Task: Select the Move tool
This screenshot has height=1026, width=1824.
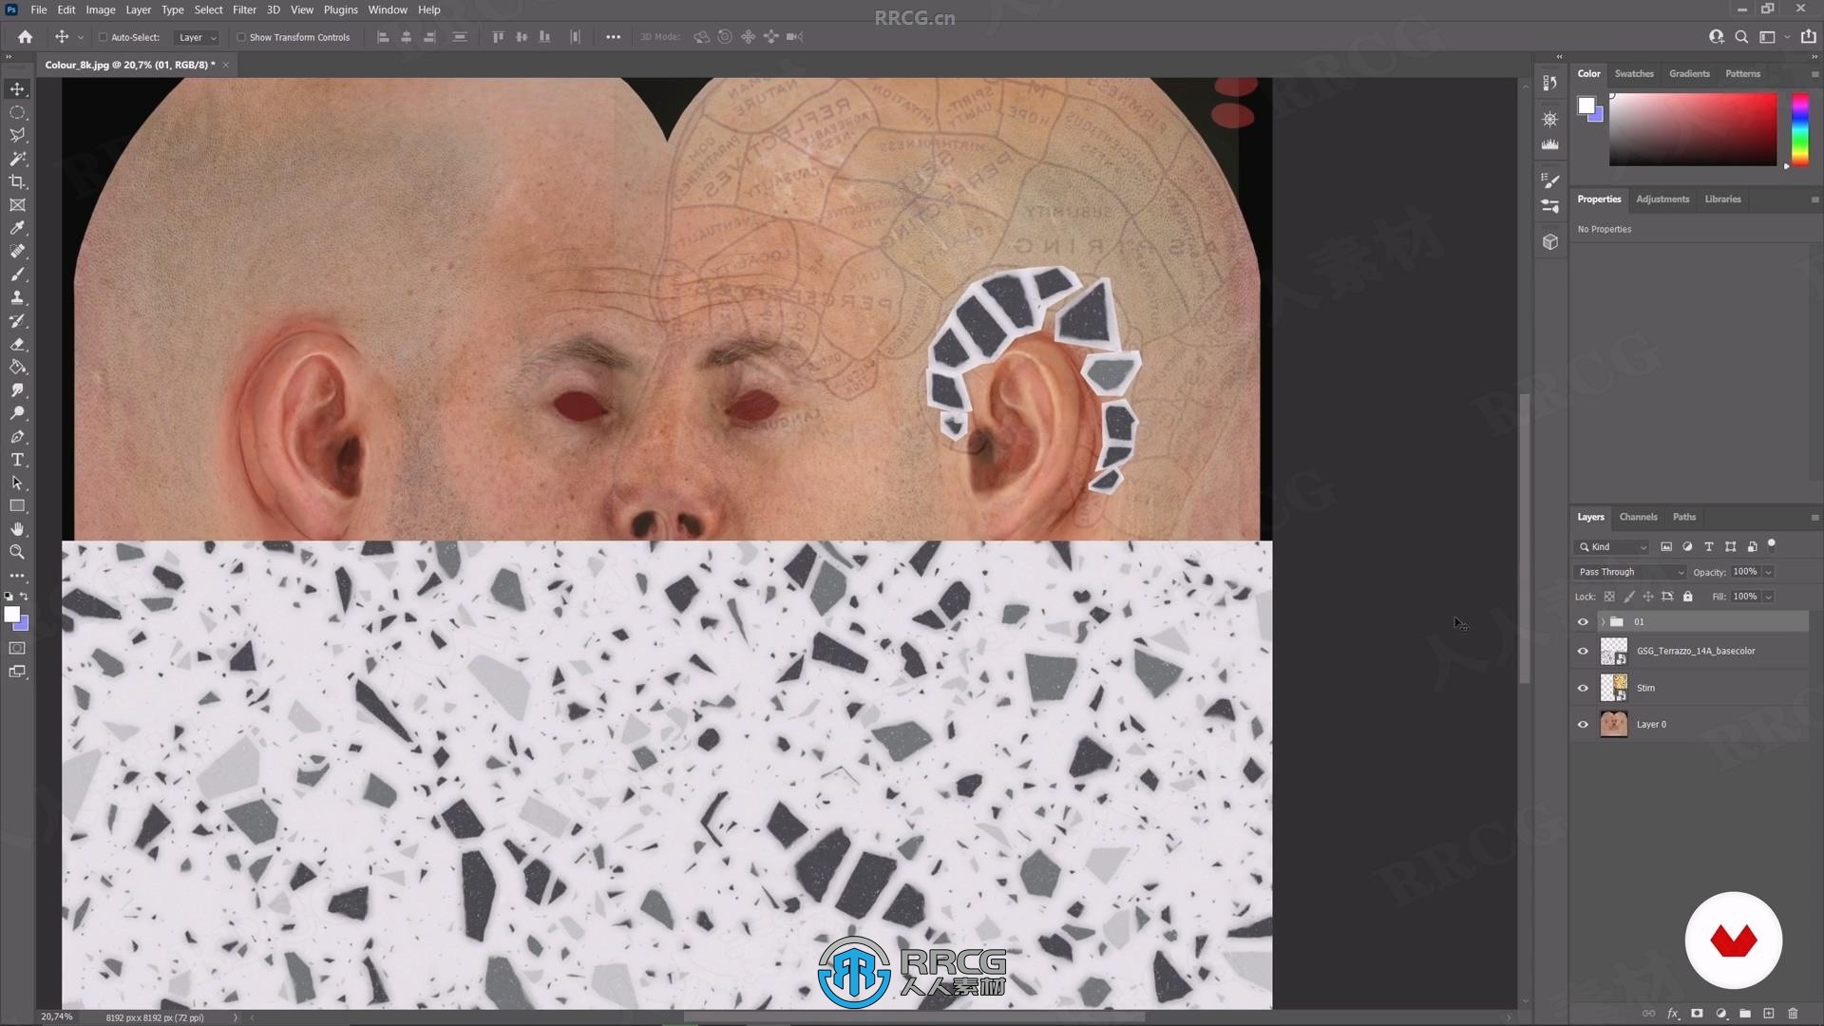Action: (x=17, y=89)
